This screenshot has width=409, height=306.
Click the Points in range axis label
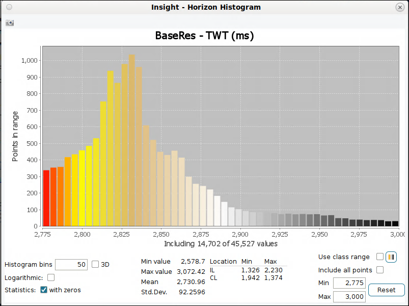(15, 136)
